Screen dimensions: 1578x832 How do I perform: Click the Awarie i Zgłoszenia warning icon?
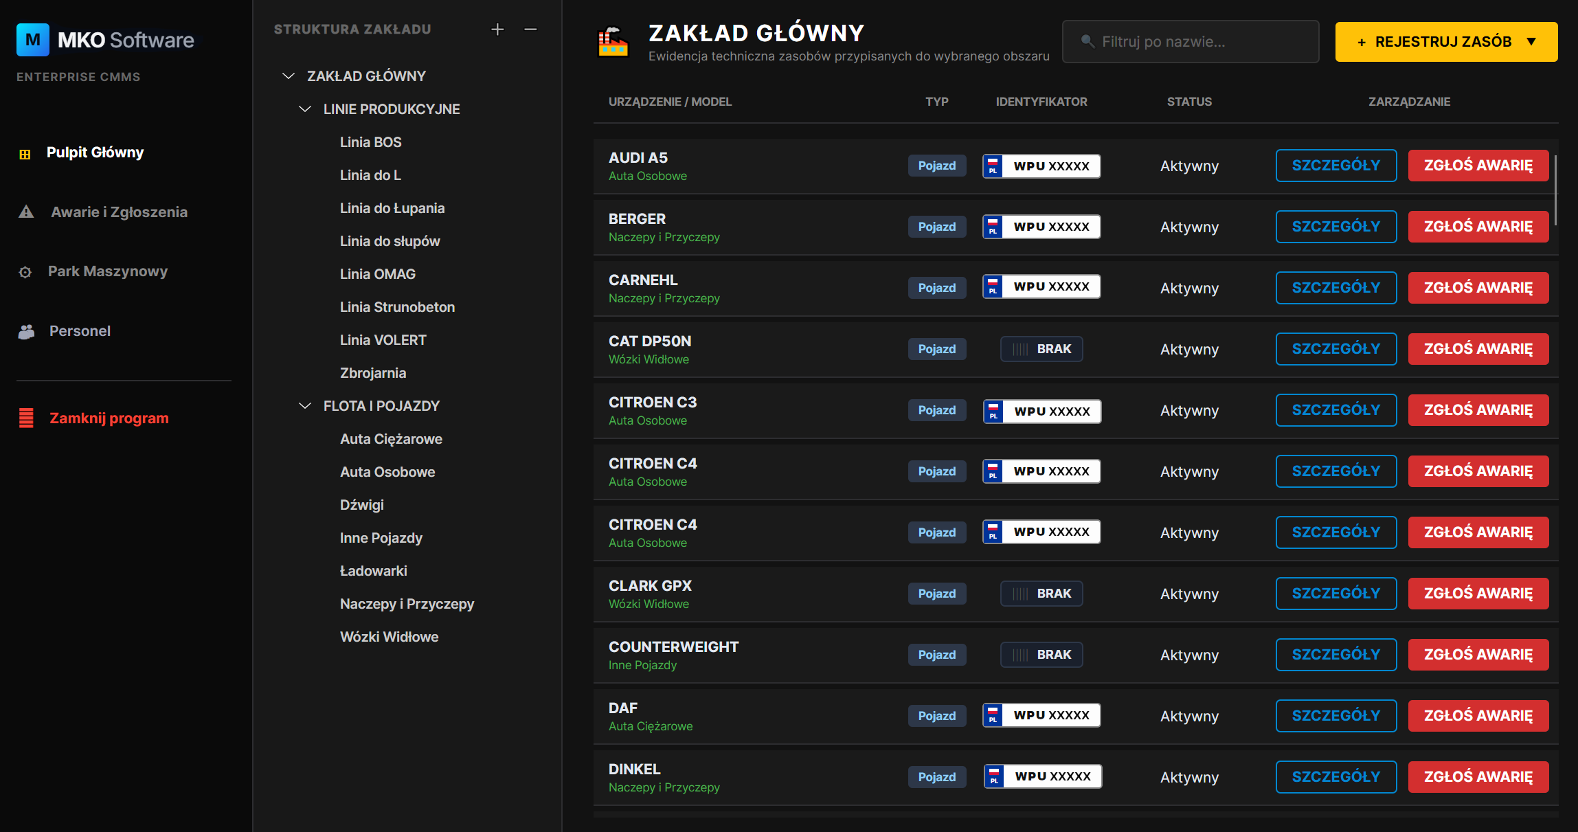point(26,212)
